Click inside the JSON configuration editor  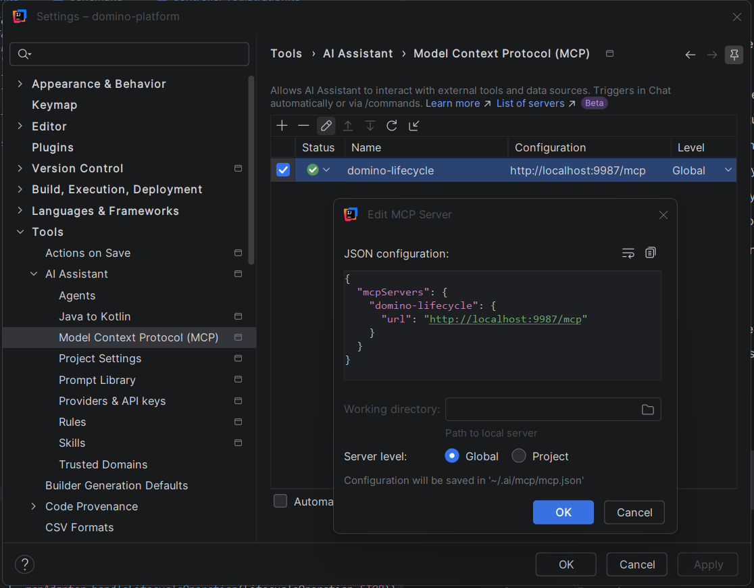[x=503, y=325]
